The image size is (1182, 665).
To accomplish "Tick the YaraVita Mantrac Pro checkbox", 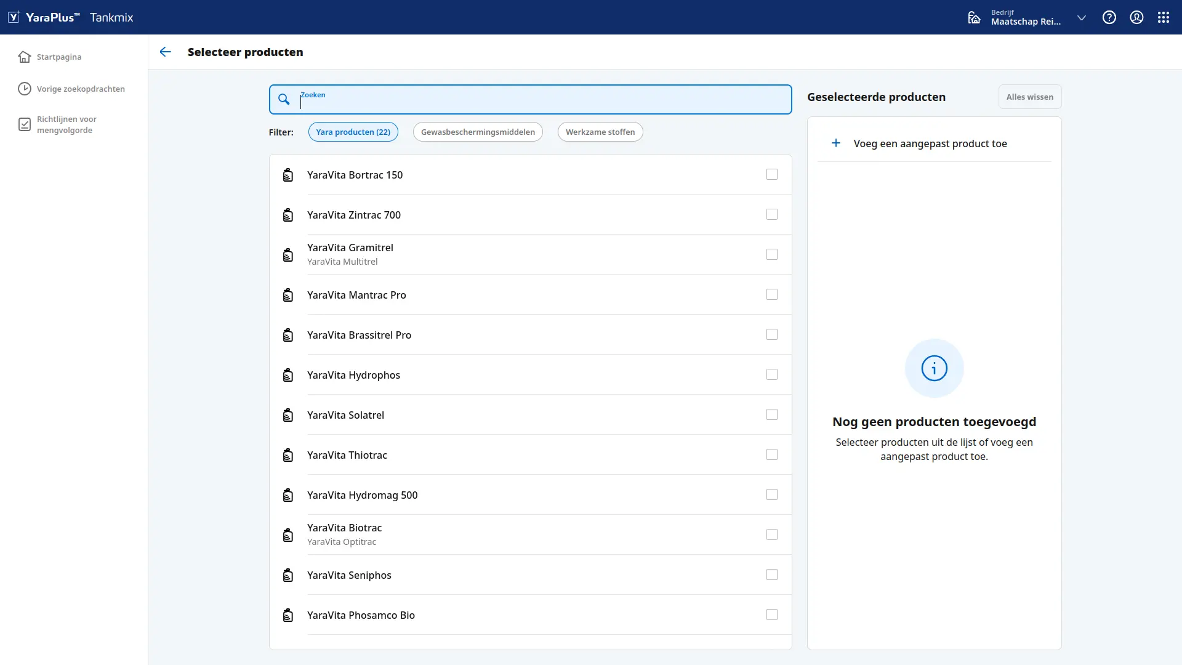I will coord(772,294).
